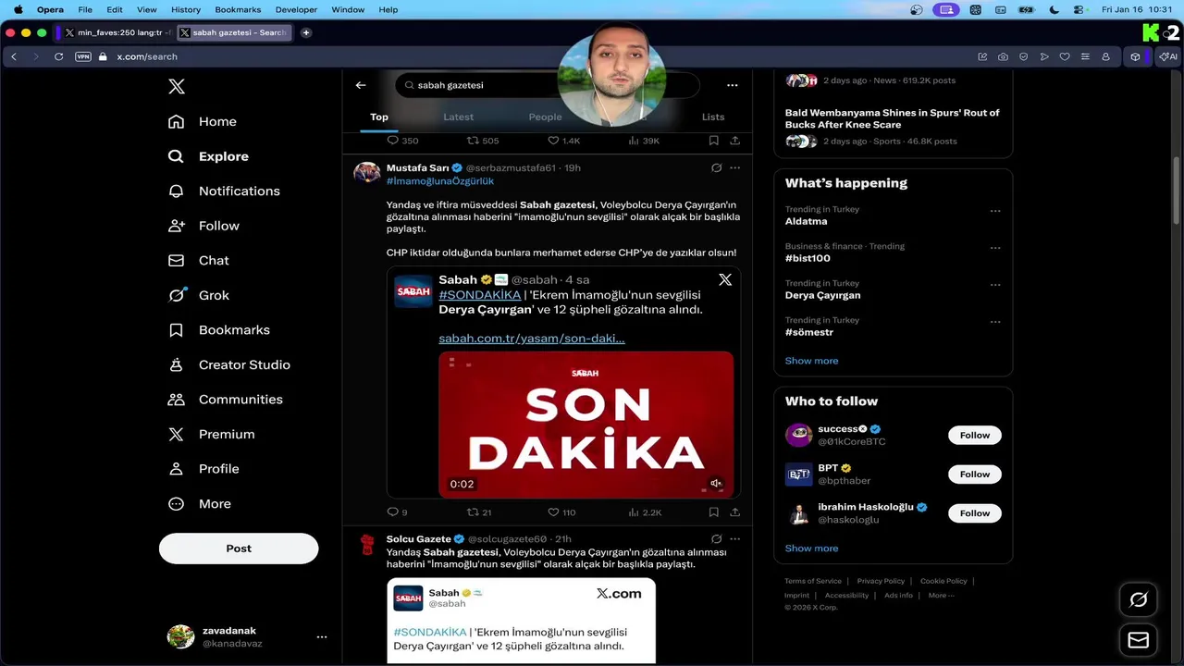This screenshot has height=666, width=1184.
Task: Bookmark Mustafa Sarı's post
Action: click(713, 512)
